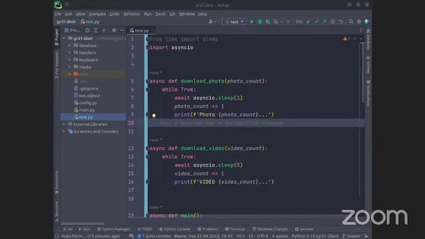Open the Edit menu

click(68, 14)
